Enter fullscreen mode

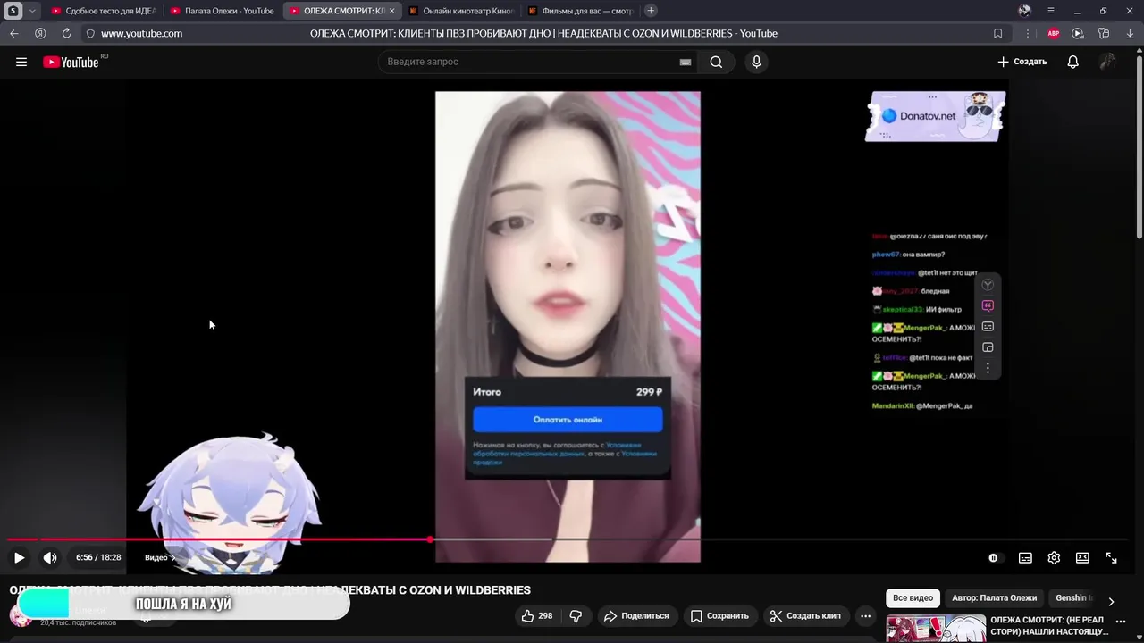(x=1111, y=557)
